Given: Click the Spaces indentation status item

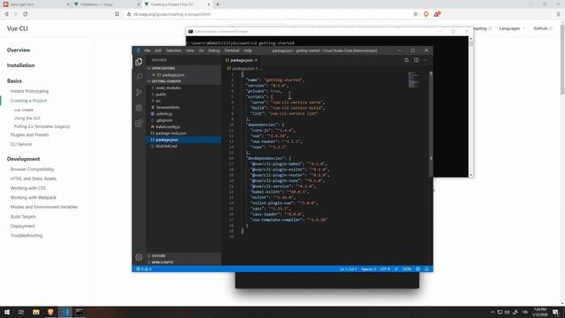Looking at the screenshot, I should (369, 269).
